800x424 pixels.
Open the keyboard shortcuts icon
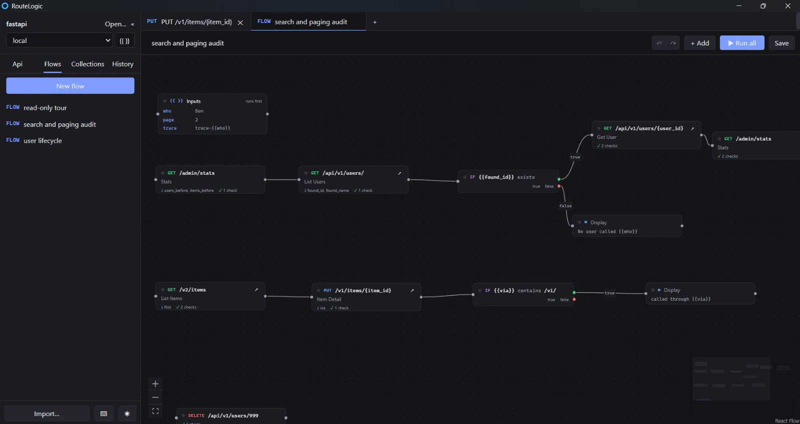pyautogui.click(x=104, y=414)
